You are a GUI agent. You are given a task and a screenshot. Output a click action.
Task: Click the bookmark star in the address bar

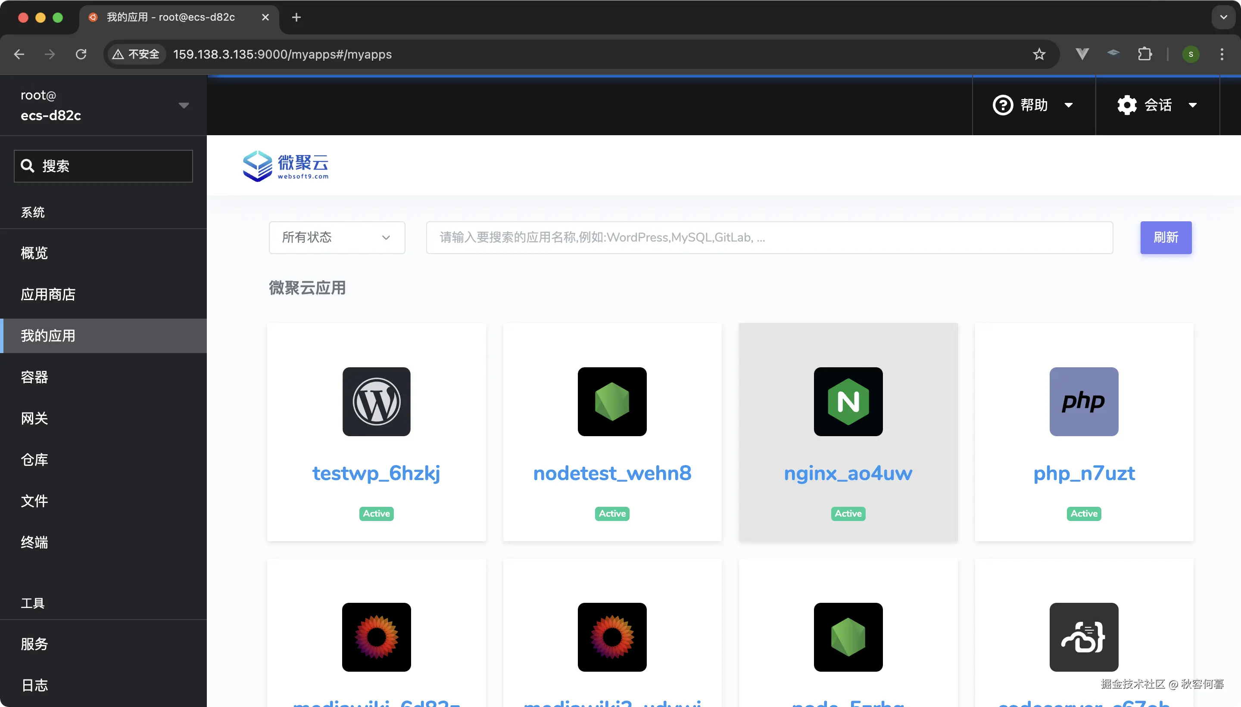tap(1039, 54)
